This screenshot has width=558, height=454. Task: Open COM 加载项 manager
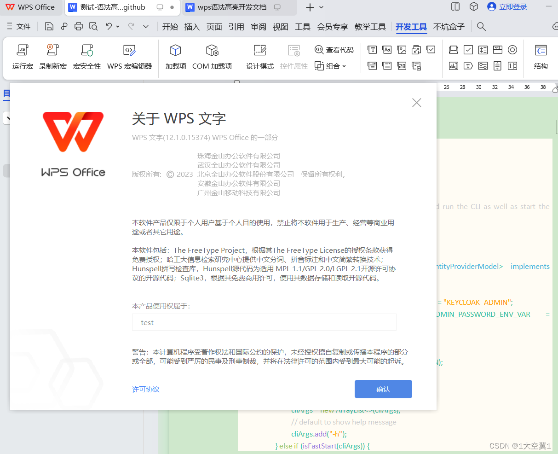click(x=212, y=57)
